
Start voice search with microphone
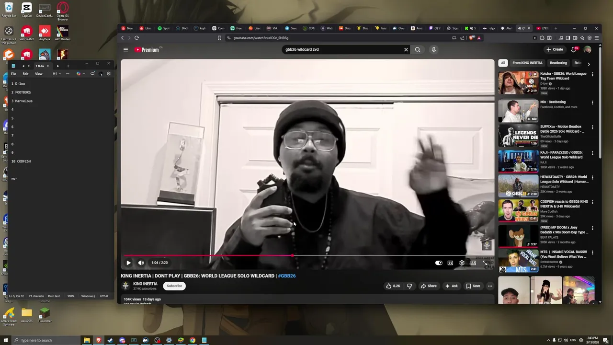pos(433,49)
